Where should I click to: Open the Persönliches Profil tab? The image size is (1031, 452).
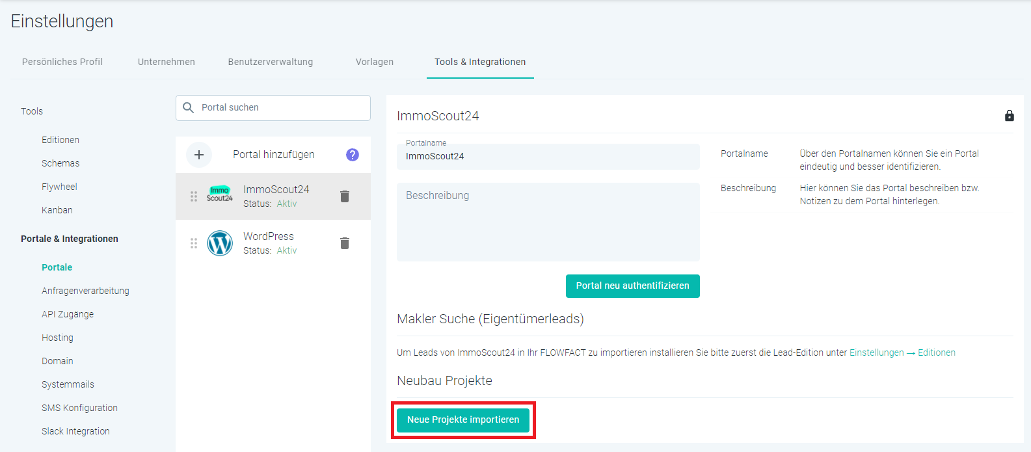pyautogui.click(x=62, y=62)
